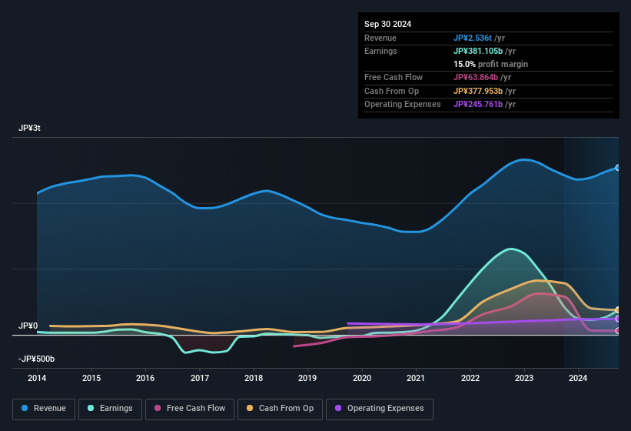Click the 2023 x-axis label
631x431 pixels.
[x=524, y=378]
